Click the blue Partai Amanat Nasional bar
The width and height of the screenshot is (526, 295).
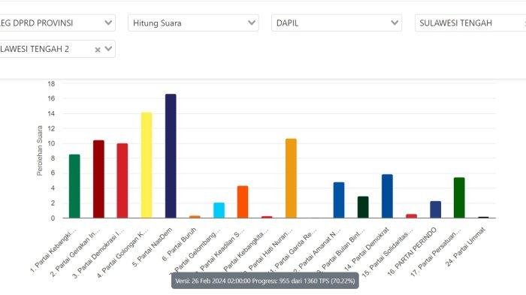coord(339,200)
